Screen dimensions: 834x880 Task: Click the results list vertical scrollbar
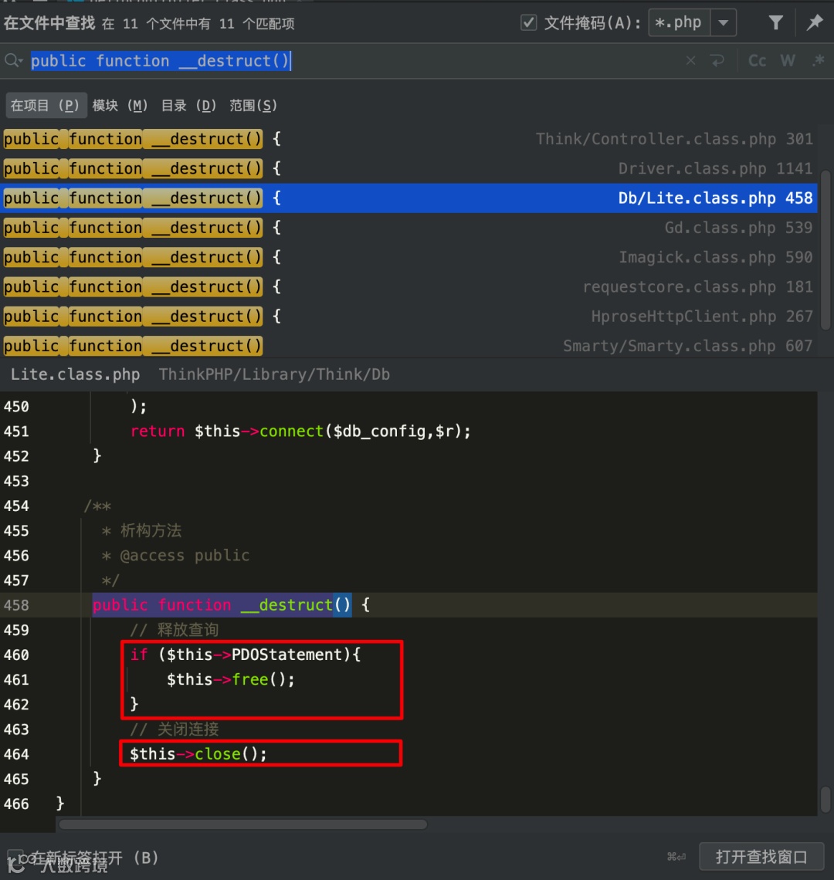click(x=825, y=250)
